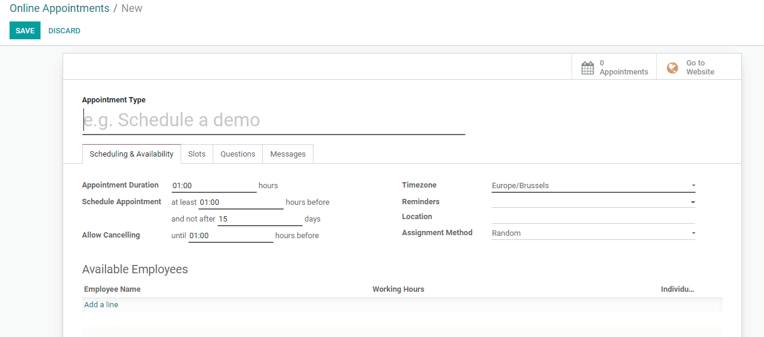Edit the Allow Cancelling hours field
This screenshot has width=764, height=337.
click(x=231, y=236)
